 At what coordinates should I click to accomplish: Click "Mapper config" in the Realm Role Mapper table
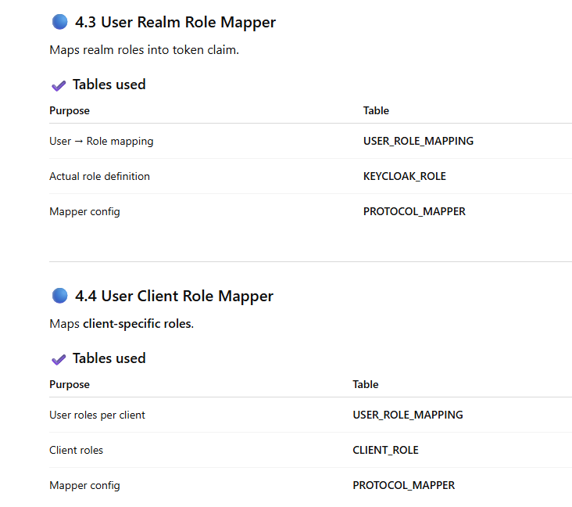[84, 211]
